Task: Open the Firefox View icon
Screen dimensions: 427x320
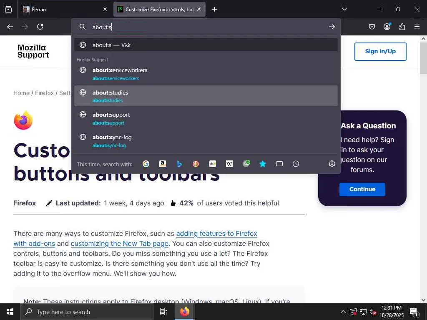Action: (x=8, y=9)
